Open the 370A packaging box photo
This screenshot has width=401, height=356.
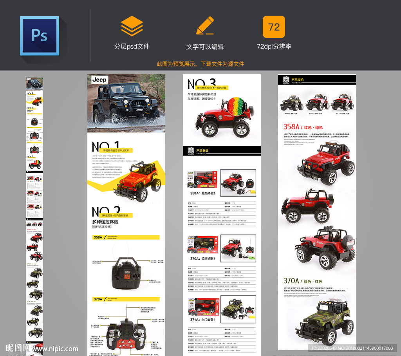pos(202,244)
